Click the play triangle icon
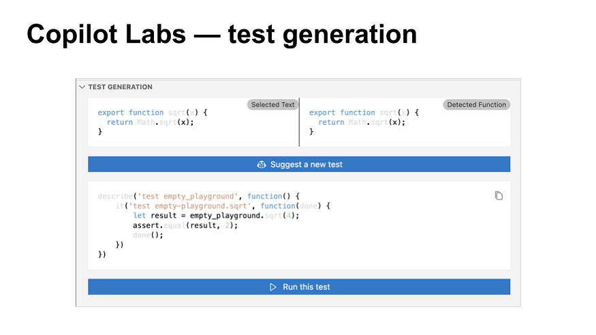Viewport: 596px width, 335px height. pos(273,287)
